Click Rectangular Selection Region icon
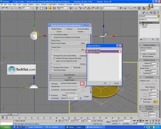The height and width of the screenshot is (129, 161). pyautogui.click(x=42, y=8)
